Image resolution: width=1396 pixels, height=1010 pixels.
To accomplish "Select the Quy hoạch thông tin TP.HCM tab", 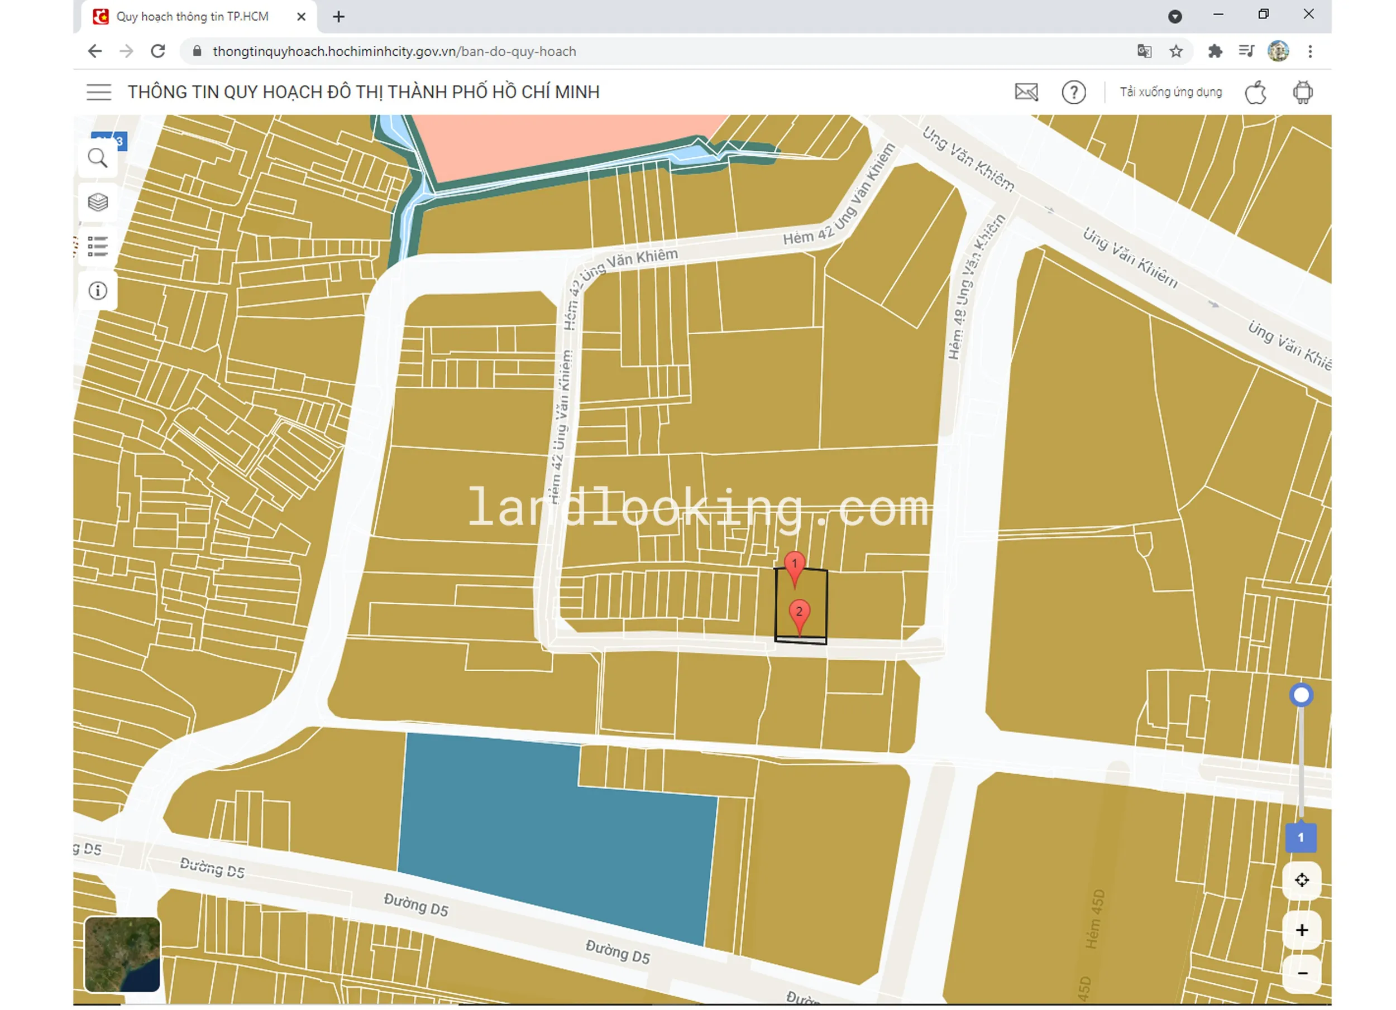I will tap(192, 17).
